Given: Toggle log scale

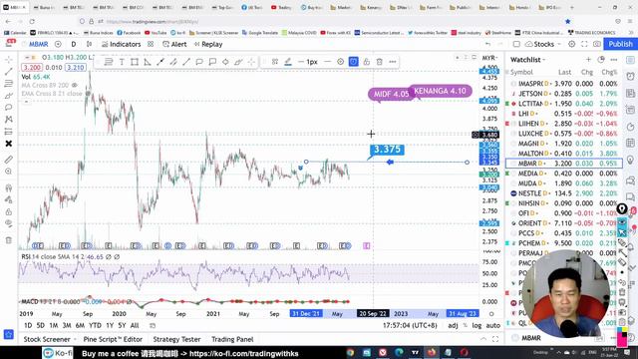Looking at the screenshot, I should 477,326.
